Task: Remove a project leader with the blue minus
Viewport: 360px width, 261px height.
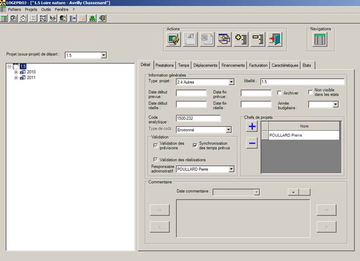Action: 252,144
